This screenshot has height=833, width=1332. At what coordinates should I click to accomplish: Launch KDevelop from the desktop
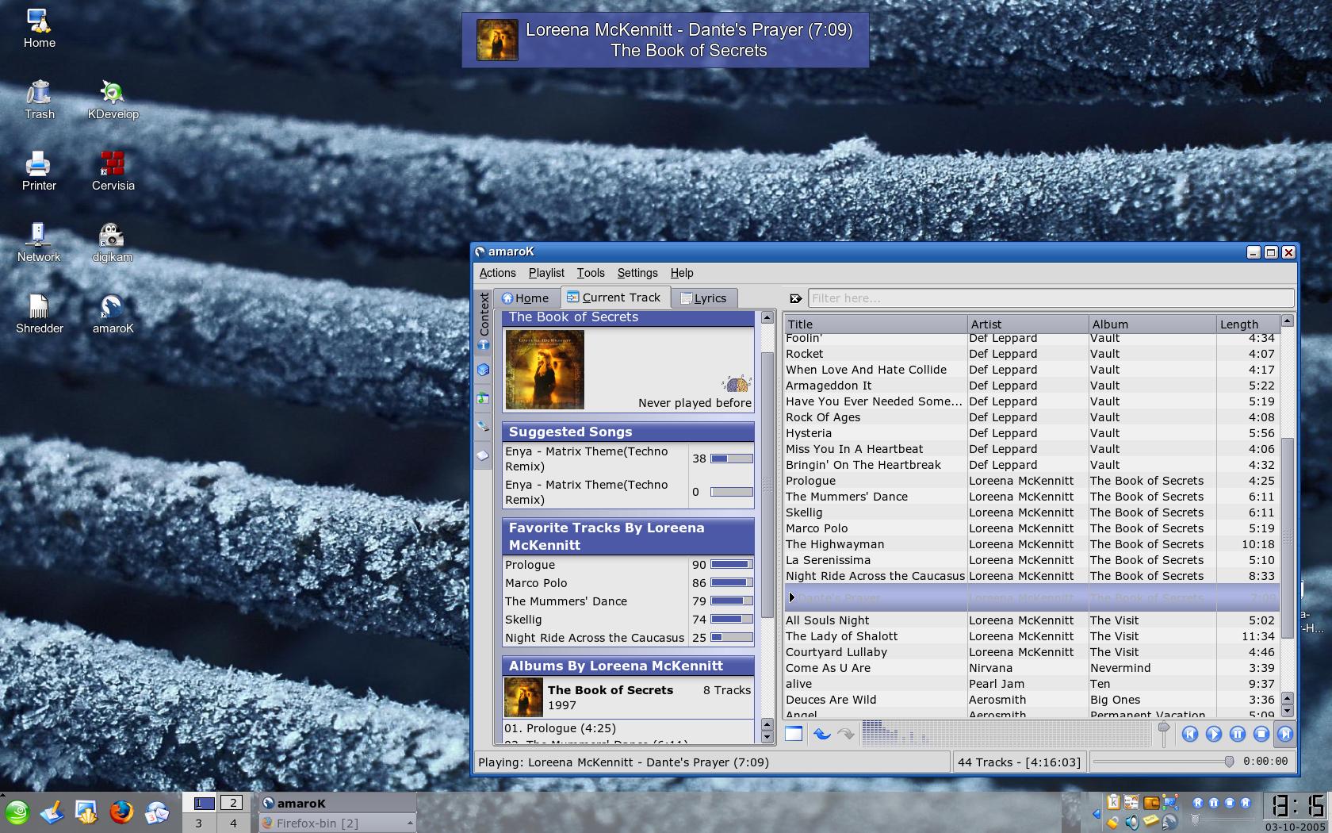tap(113, 100)
